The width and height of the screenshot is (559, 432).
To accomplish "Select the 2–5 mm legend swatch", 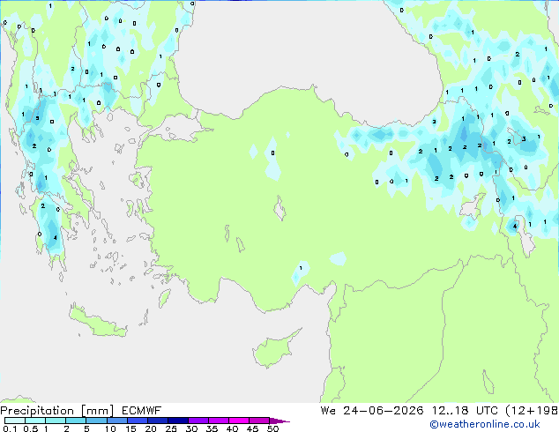I will pyautogui.click(x=76, y=421).
